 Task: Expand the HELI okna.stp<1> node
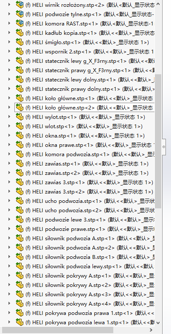point(9,135)
